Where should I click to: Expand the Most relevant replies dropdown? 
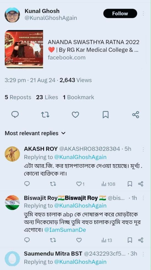tap(35, 133)
